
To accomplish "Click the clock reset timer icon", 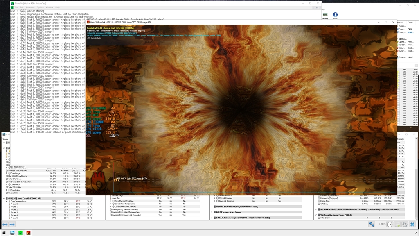I will 390,225.
